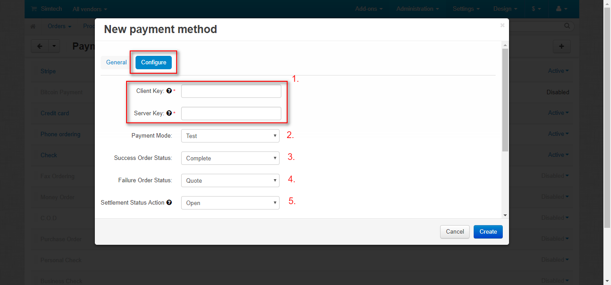Go to the home icon

pyautogui.click(x=33, y=26)
